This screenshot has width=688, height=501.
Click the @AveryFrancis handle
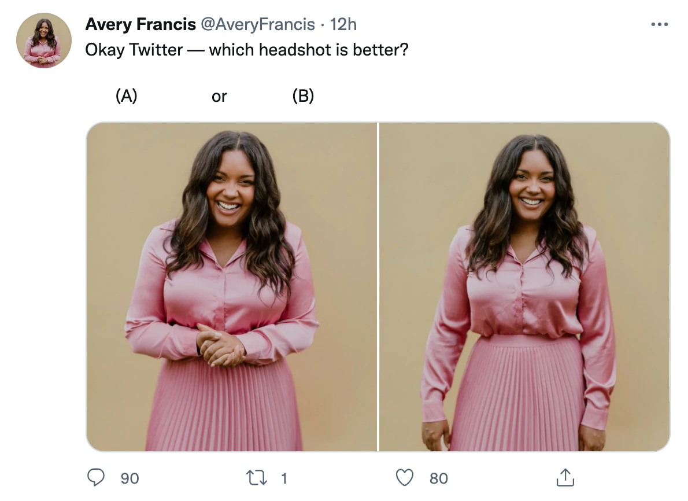click(257, 24)
